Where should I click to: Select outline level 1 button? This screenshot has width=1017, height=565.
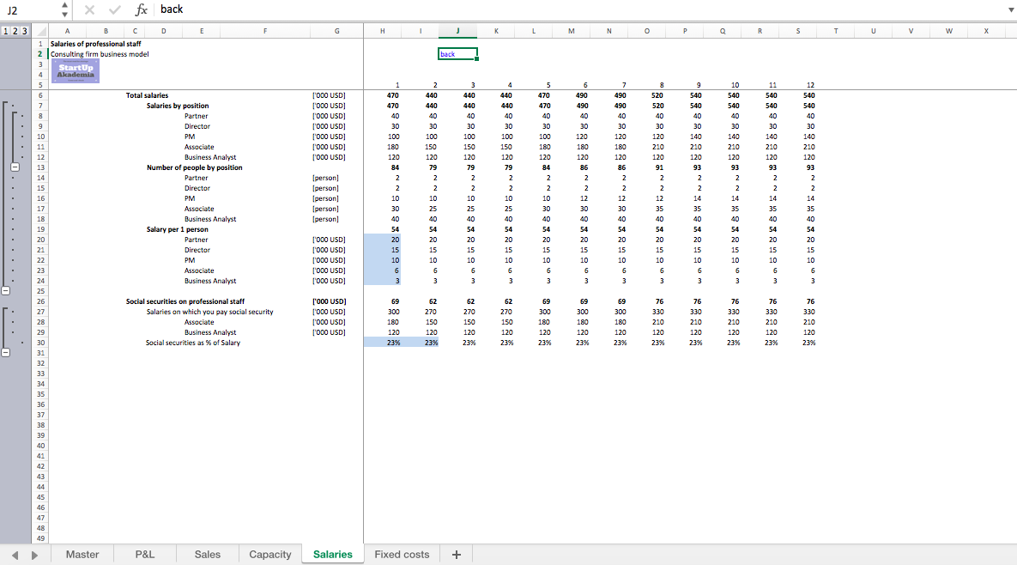coord(6,30)
